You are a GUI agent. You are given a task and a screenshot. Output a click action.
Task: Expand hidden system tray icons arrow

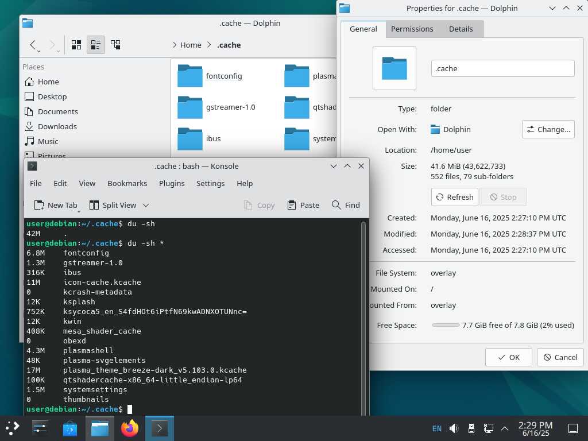click(505, 428)
